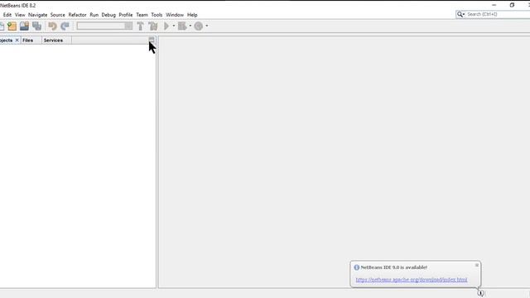Open the netbeans.apache.org download link
The width and height of the screenshot is (530, 298).
tap(412, 280)
